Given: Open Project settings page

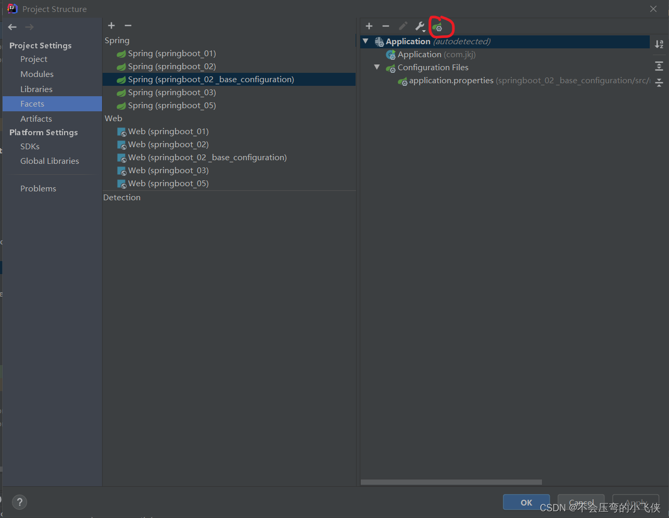Looking at the screenshot, I should [34, 59].
